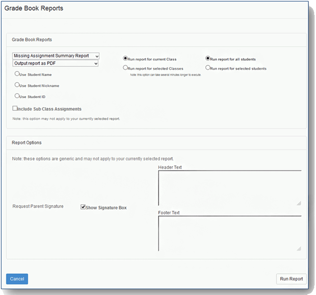Click the Header Text label
316x295 pixels.
click(x=170, y=167)
